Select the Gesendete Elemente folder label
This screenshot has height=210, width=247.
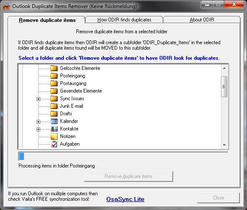pyautogui.click(x=81, y=91)
